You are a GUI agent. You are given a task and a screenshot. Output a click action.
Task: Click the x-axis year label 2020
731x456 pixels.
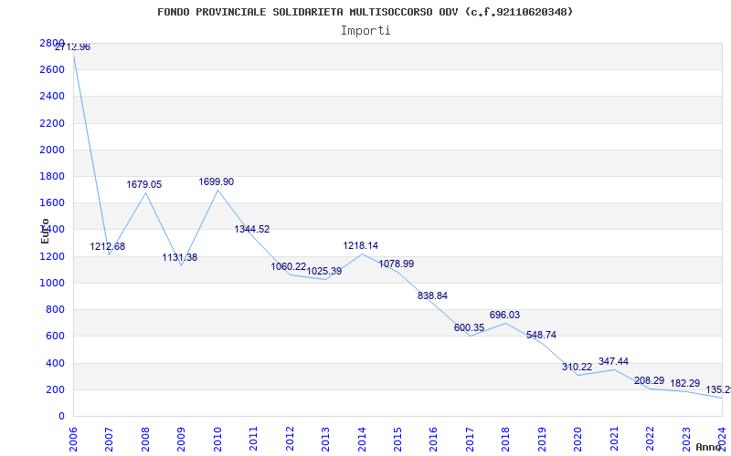click(578, 440)
